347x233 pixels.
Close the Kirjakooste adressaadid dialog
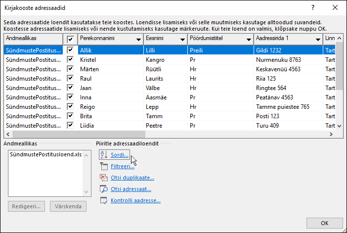[x=335, y=7]
